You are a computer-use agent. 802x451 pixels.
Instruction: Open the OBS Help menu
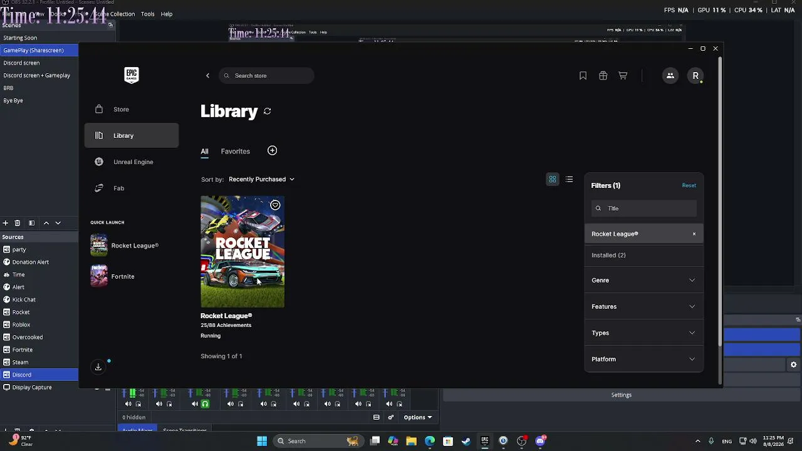coord(167,14)
